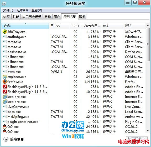Switch to the 用户 tab
151x147 pixels.
tap(57, 17)
